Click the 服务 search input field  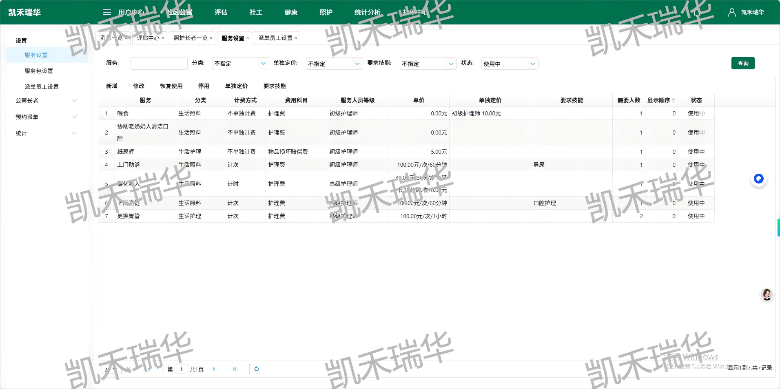(159, 64)
